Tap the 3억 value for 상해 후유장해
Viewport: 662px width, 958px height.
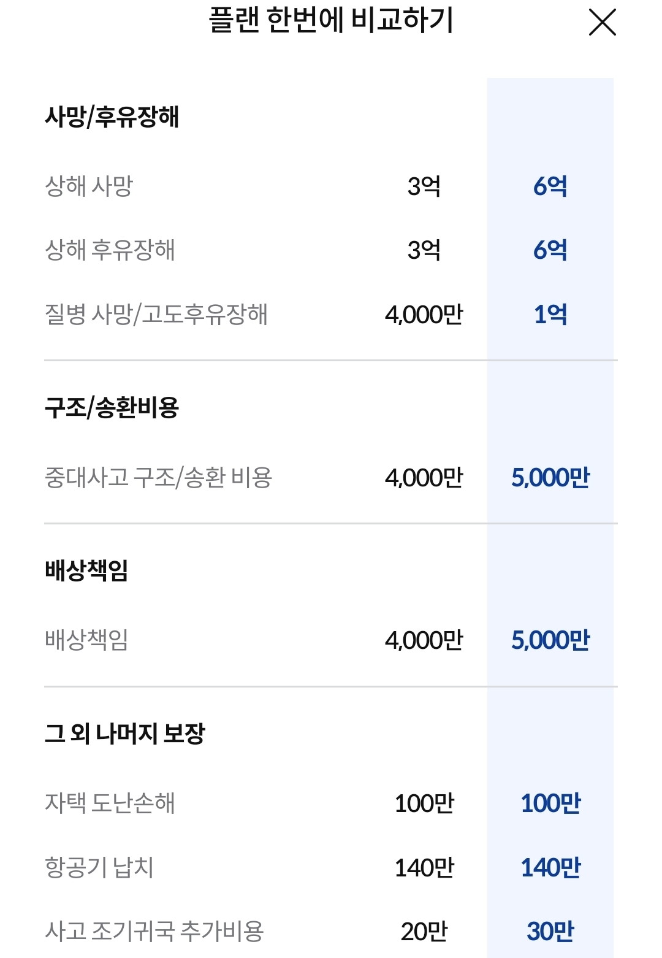pos(424,250)
